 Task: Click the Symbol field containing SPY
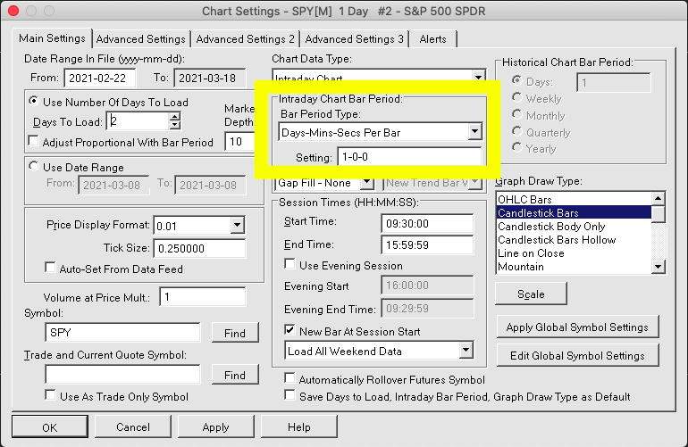(122, 332)
